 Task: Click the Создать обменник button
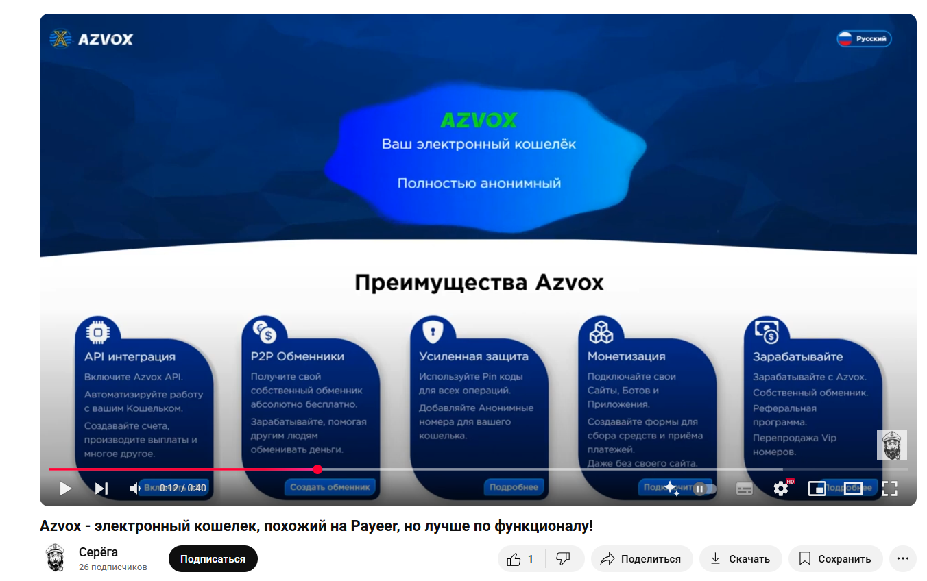pyautogui.click(x=330, y=487)
